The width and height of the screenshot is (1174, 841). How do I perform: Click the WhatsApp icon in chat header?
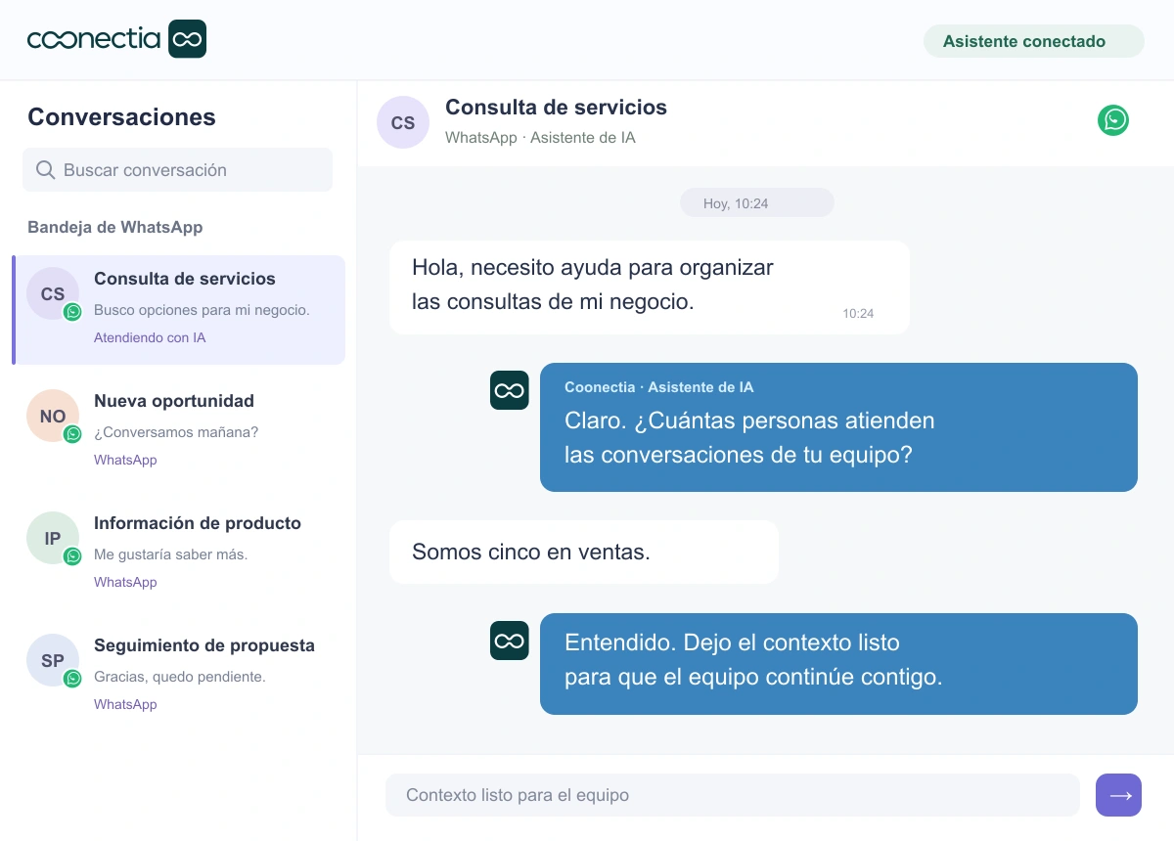tap(1113, 120)
